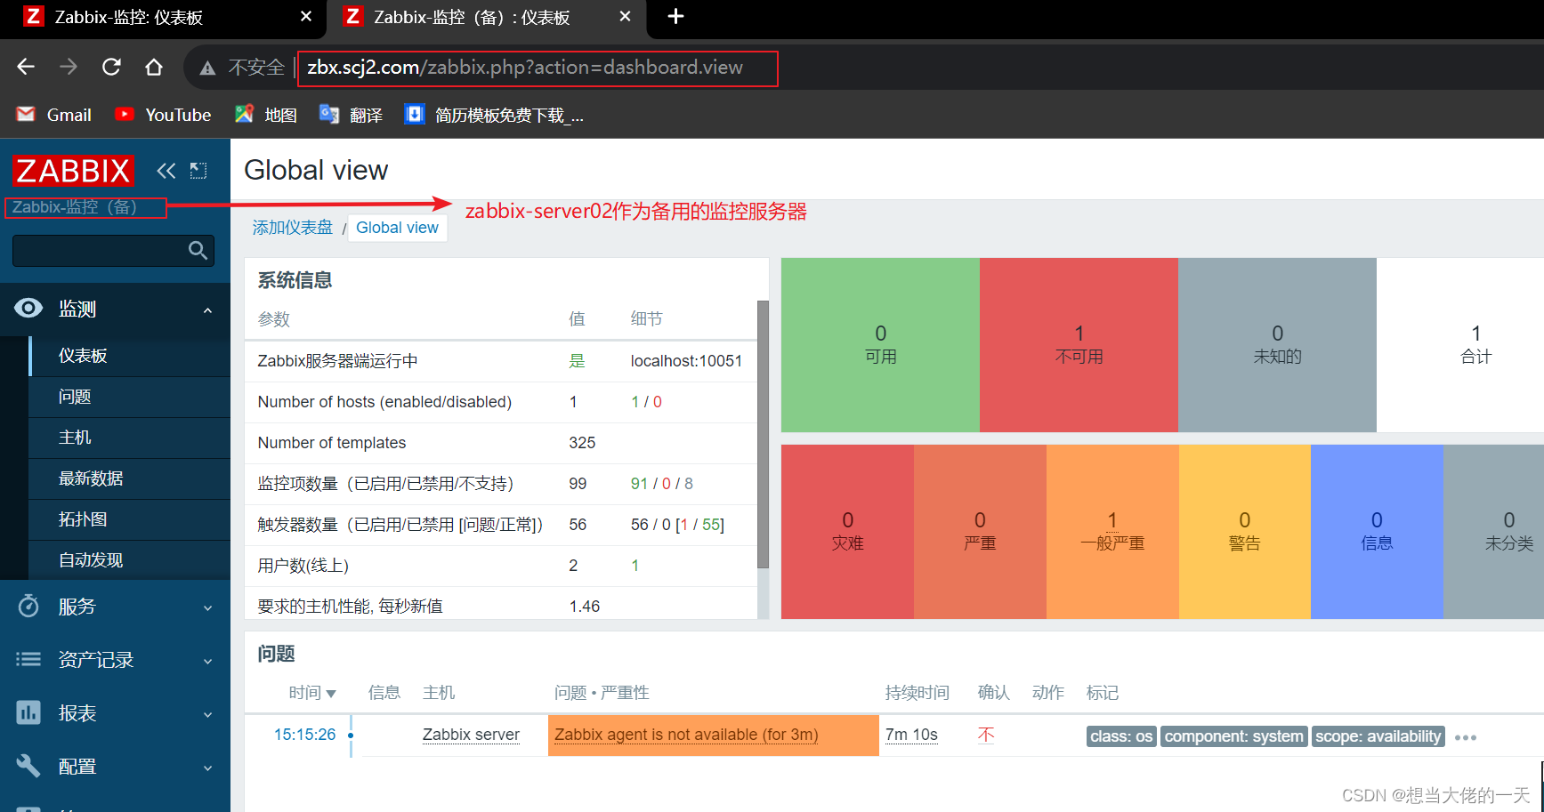Viewport: 1544px width, 812px height.
Task: Click the 添加仪表盘 breadcrumb link
Action: [292, 228]
